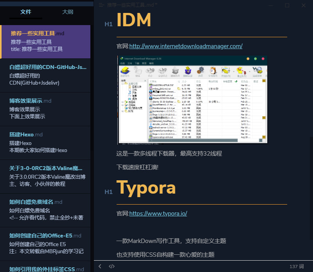This screenshot has height=272, width=313.
Task: Click the line 也支持使用CSS自构建一款心爱的主题
Action: click(165, 255)
